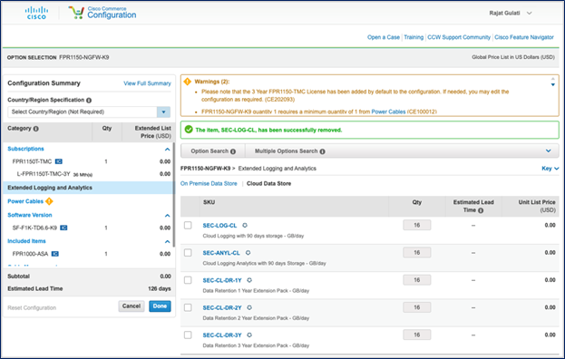565x359 pixels.
Task: Click the FPR1150-NGFW-K9 breadcrumb
Action: pos(205,169)
